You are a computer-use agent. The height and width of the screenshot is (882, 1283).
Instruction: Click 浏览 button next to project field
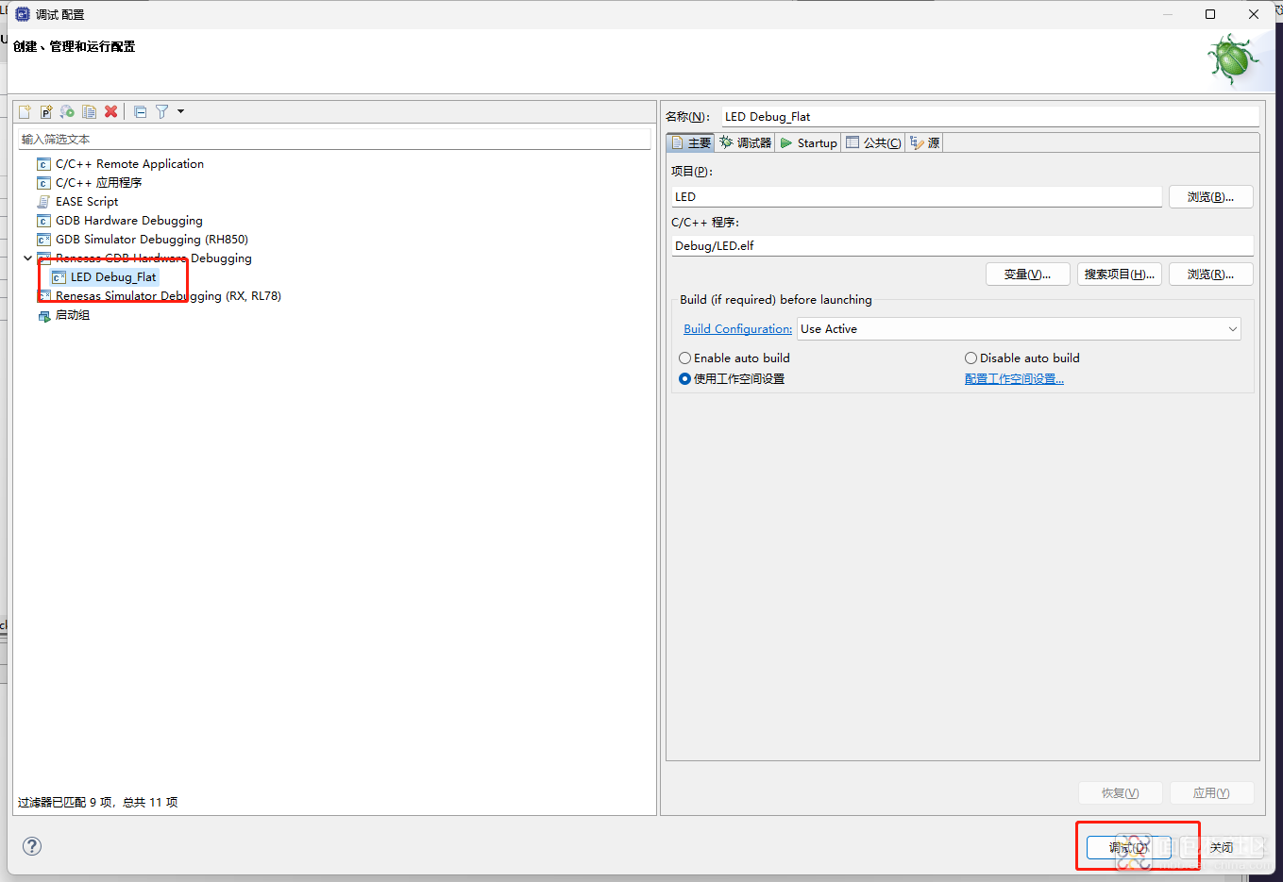[1211, 196]
